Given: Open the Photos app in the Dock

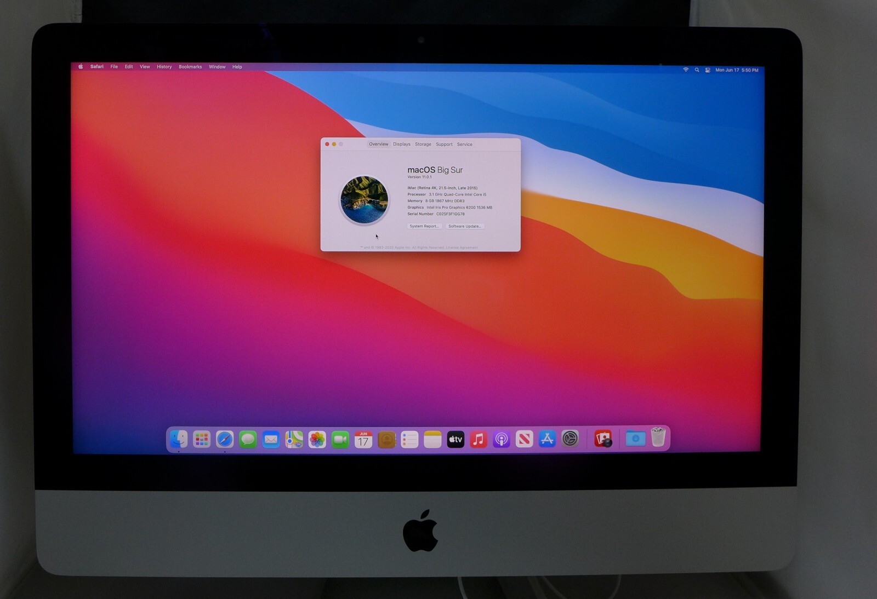Looking at the screenshot, I should pyautogui.click(x=317, y=439).
